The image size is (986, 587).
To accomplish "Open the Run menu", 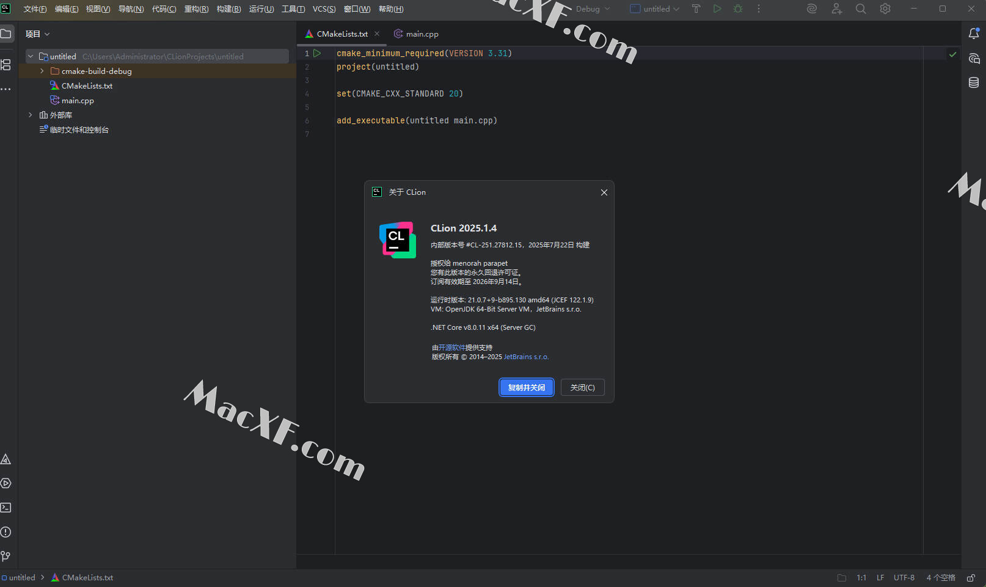I will 261,9.
